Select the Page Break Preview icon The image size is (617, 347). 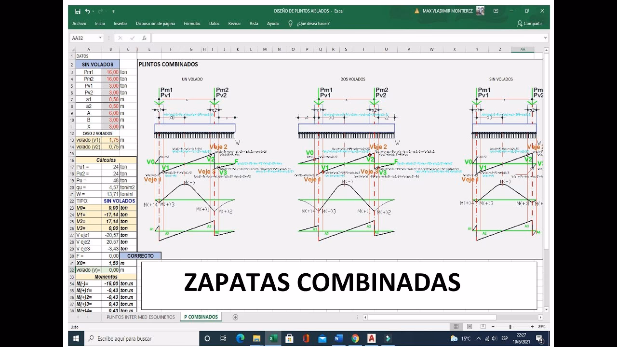coord(483,326)
